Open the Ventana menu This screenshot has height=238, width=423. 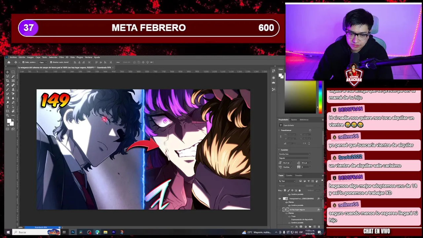[89, 57]
